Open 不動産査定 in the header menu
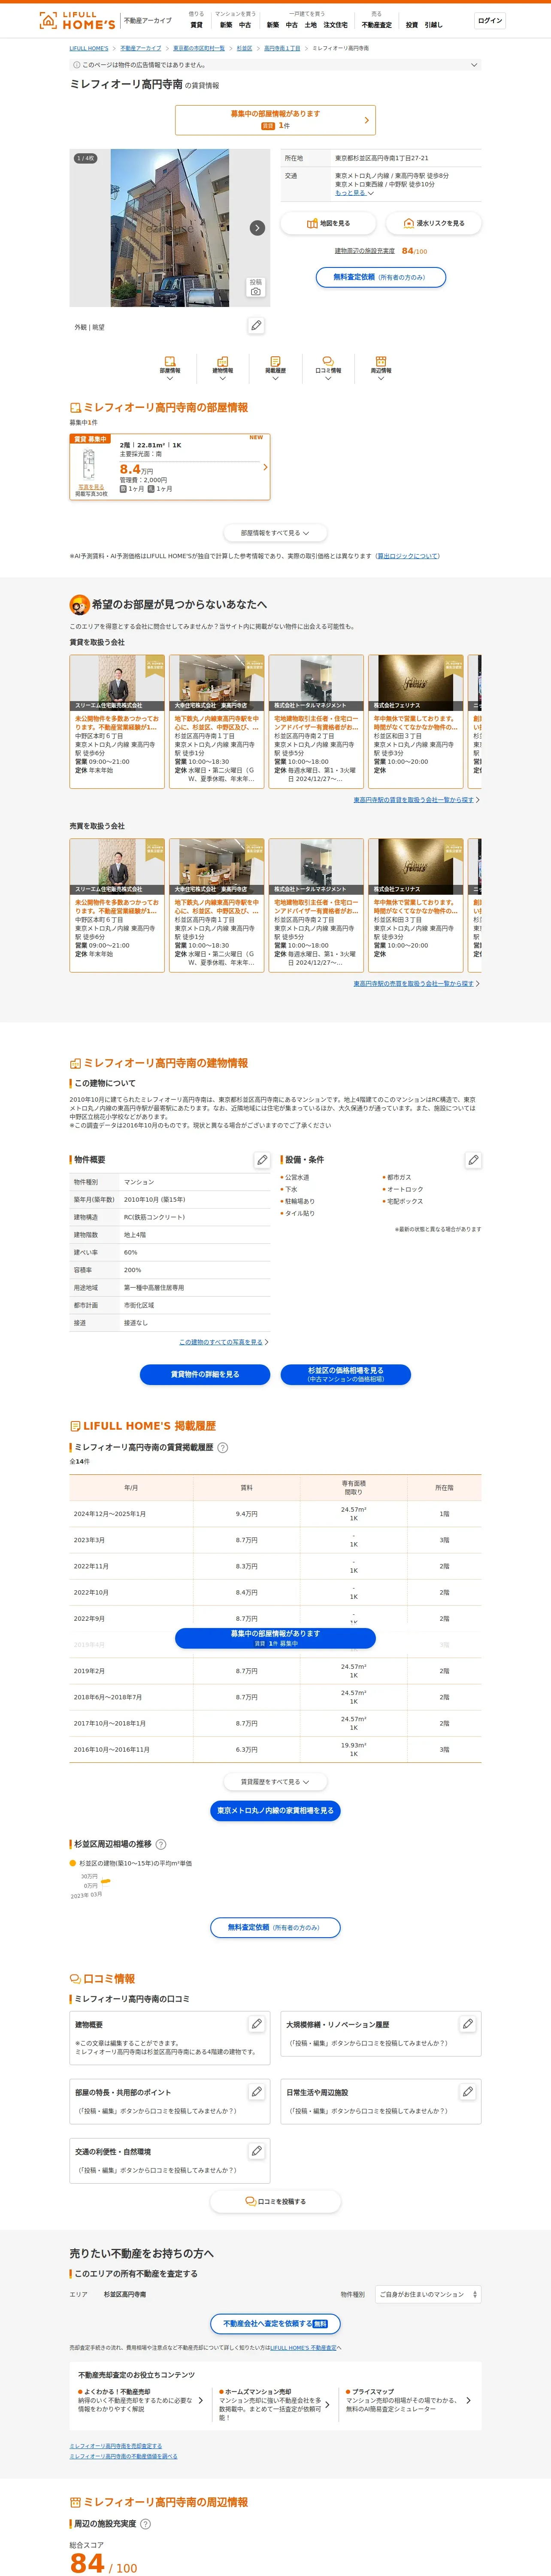 [377, 25]
